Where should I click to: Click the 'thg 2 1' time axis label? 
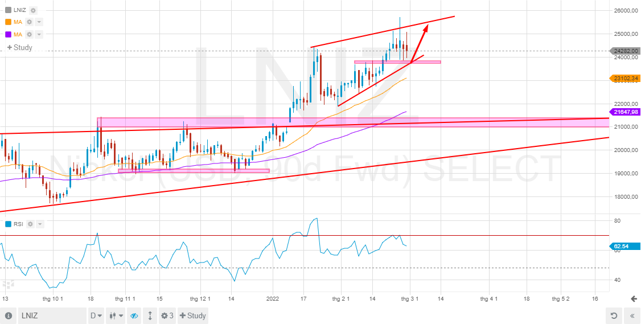point(340,298)
